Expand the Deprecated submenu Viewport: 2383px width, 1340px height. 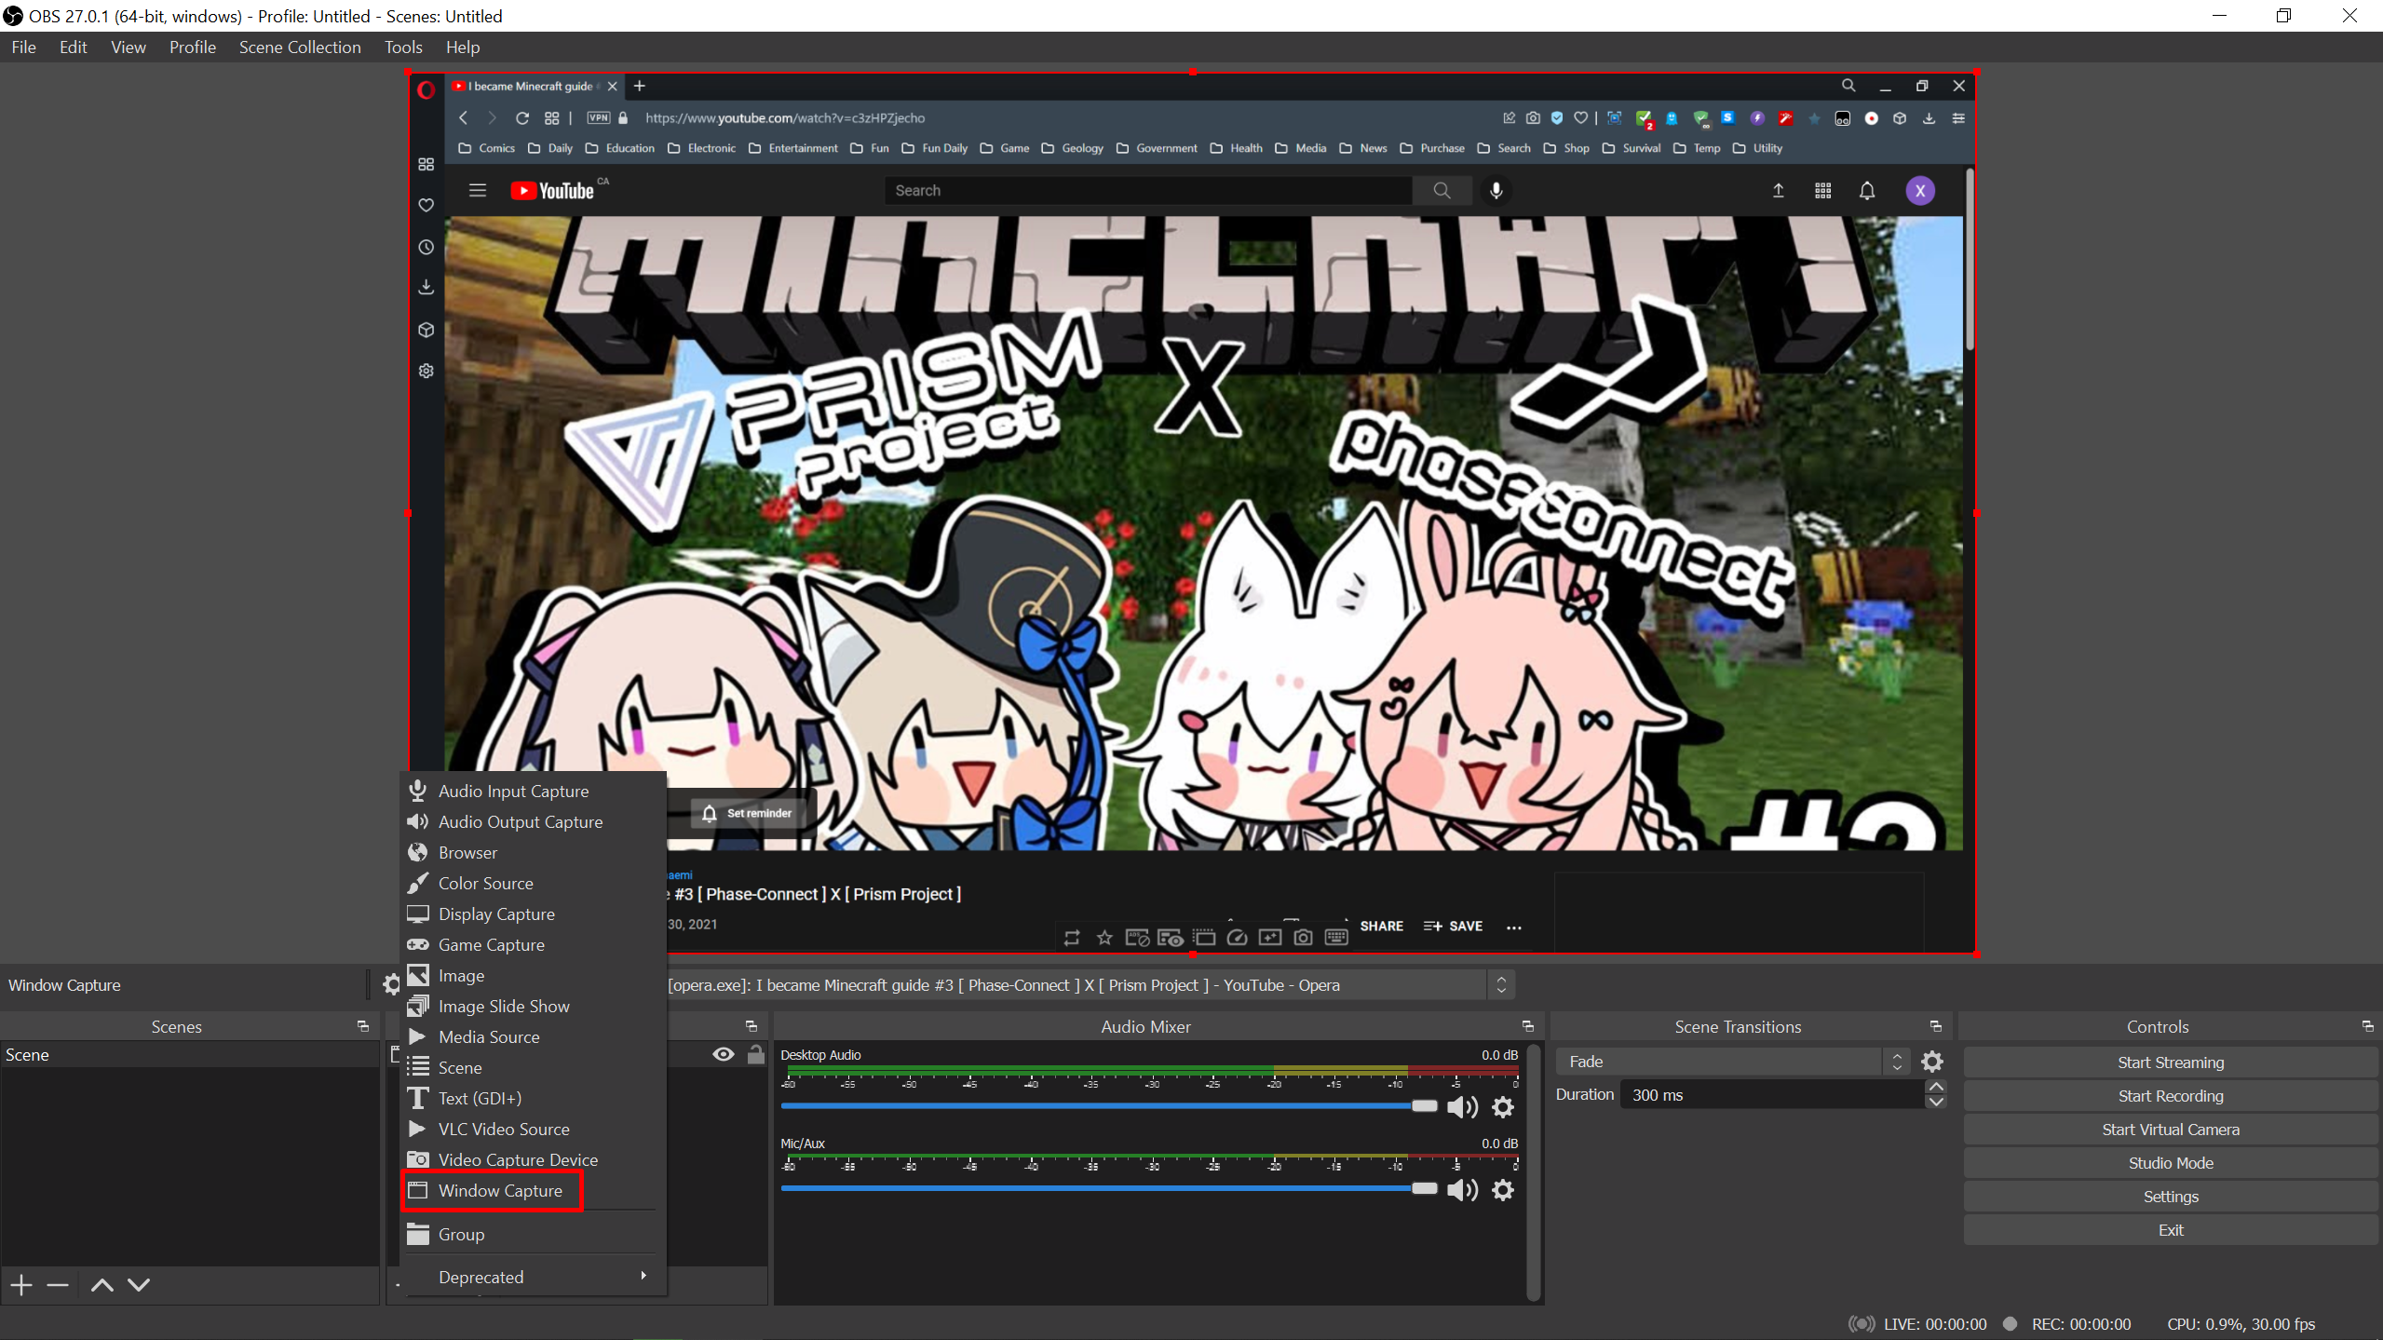tap(533, 1277)
